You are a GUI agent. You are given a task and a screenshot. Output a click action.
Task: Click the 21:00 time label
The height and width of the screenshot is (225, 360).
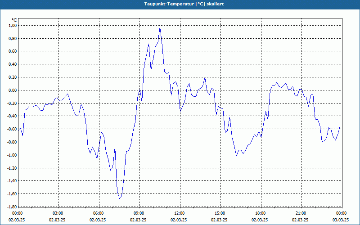pos(301,213)
